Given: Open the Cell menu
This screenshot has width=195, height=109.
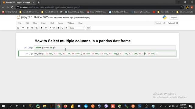Looking at the screenshot, I should point(52,23).
